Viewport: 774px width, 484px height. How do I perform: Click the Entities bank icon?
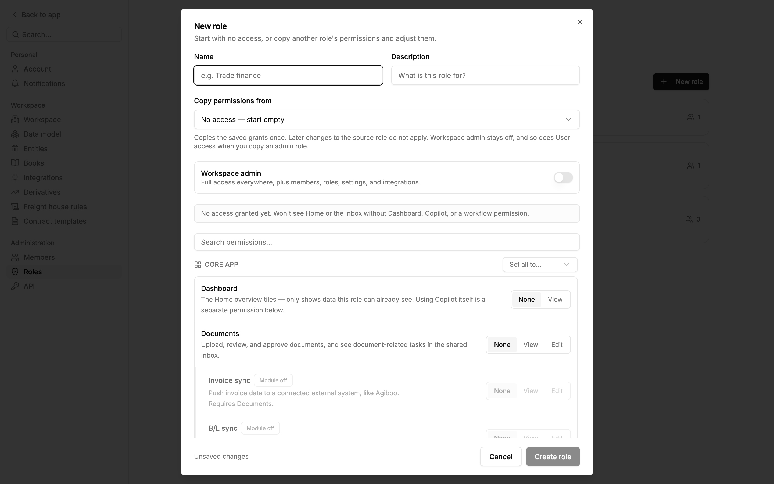[15, 148]
